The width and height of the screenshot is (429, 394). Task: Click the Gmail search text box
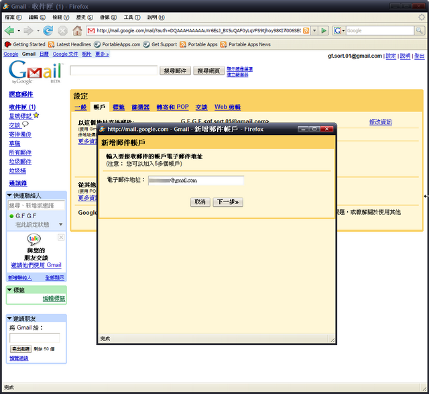pyautogui.click(x=113, y=70)
